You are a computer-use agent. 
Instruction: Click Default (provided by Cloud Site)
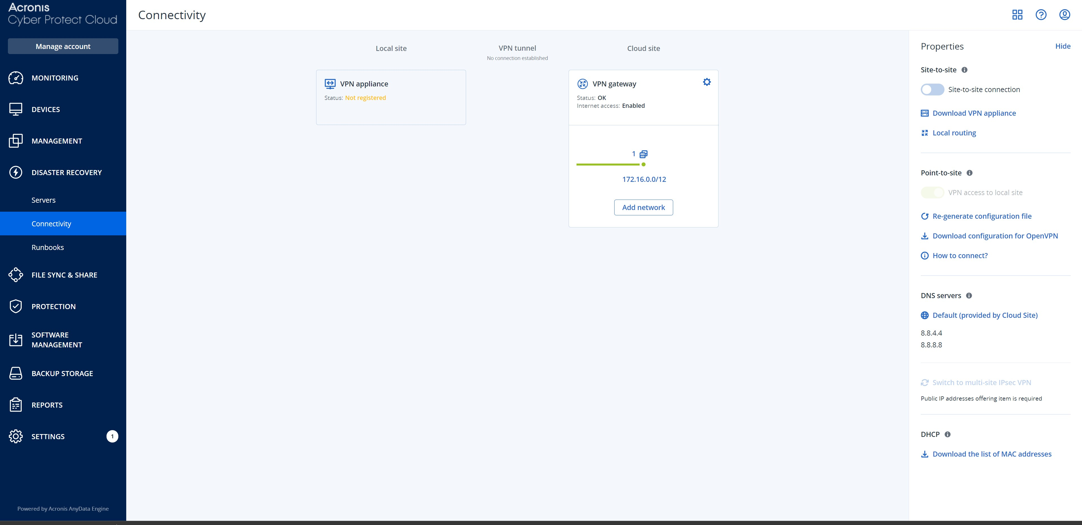click(x=985, y=315)
